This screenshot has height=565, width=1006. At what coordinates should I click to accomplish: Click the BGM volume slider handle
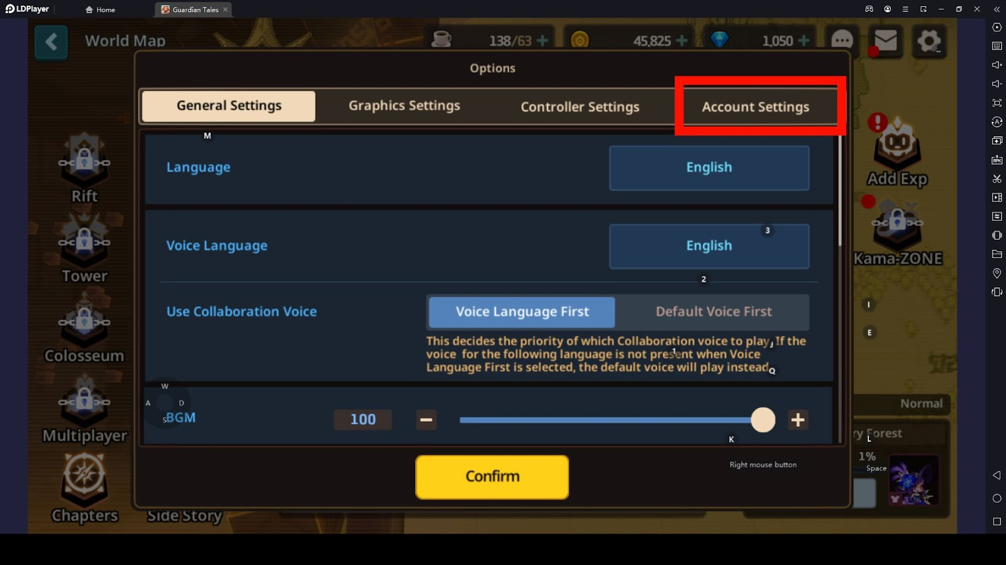coord(763,420)
